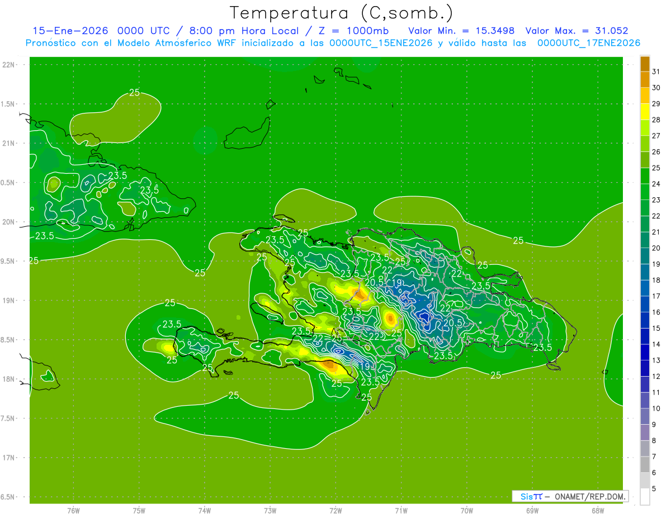This screenshot has height=518, width=671.
Task: Click the "73W" longitude axis label
Action: [x=270, y=511]
